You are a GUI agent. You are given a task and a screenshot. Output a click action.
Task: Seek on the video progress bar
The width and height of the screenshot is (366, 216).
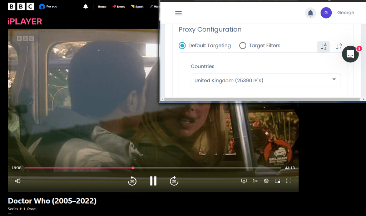(153, 168)
